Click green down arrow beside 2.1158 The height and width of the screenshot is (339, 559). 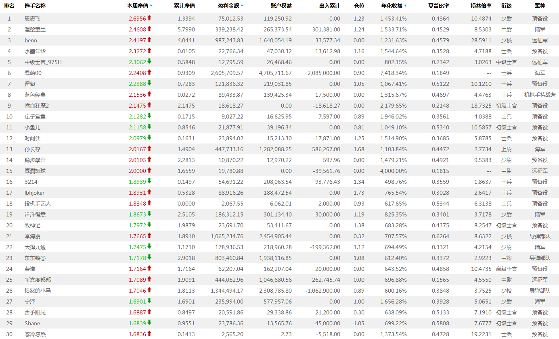[149, 127]
